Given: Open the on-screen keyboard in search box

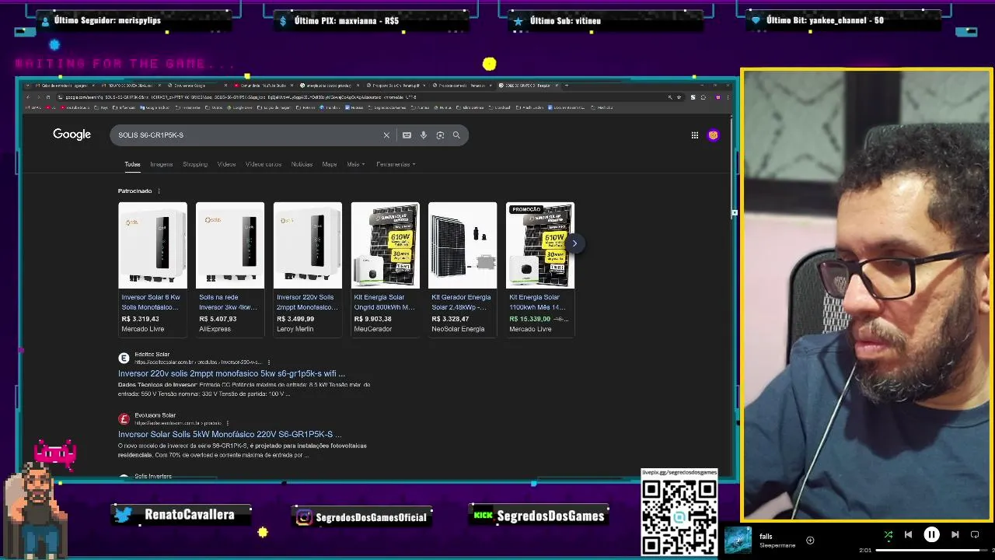Looking at the screenshot, I should (x=407, y=135).
